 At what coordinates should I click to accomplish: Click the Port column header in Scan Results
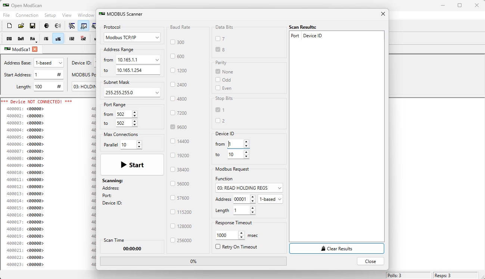pos(295,36)
